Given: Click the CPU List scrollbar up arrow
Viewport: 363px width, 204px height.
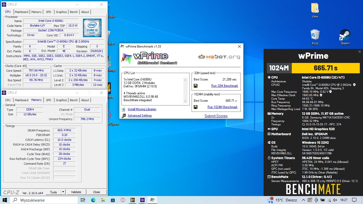Looking at the screenshot, I should coord(185,80).
